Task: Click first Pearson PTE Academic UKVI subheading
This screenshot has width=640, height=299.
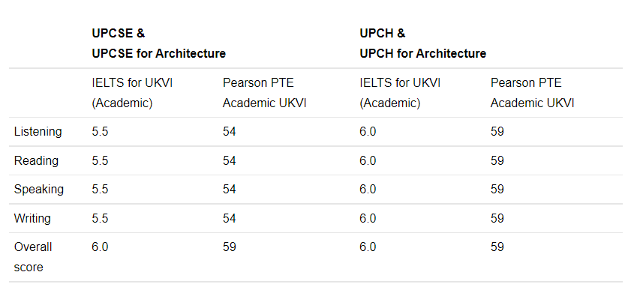Action: pyautogui.click(x=265, y=93)
